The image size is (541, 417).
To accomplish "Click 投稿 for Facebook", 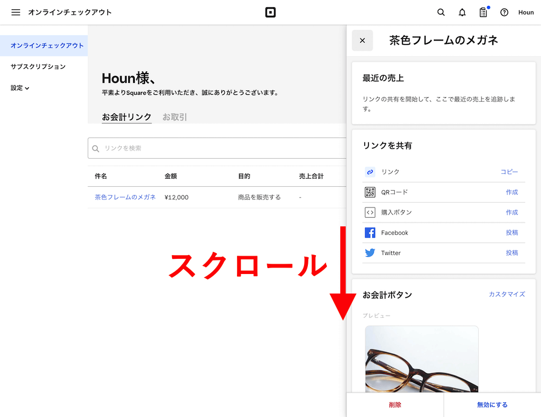I will click(x=512, y=232).
